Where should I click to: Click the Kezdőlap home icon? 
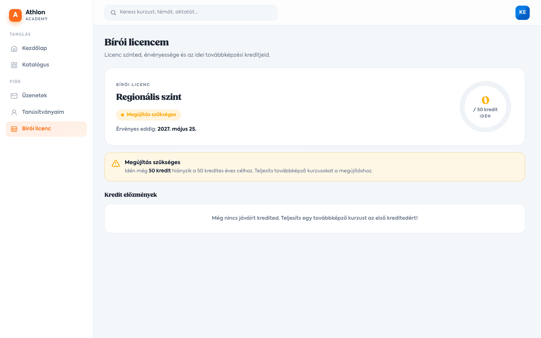click(x=14, y=48)
